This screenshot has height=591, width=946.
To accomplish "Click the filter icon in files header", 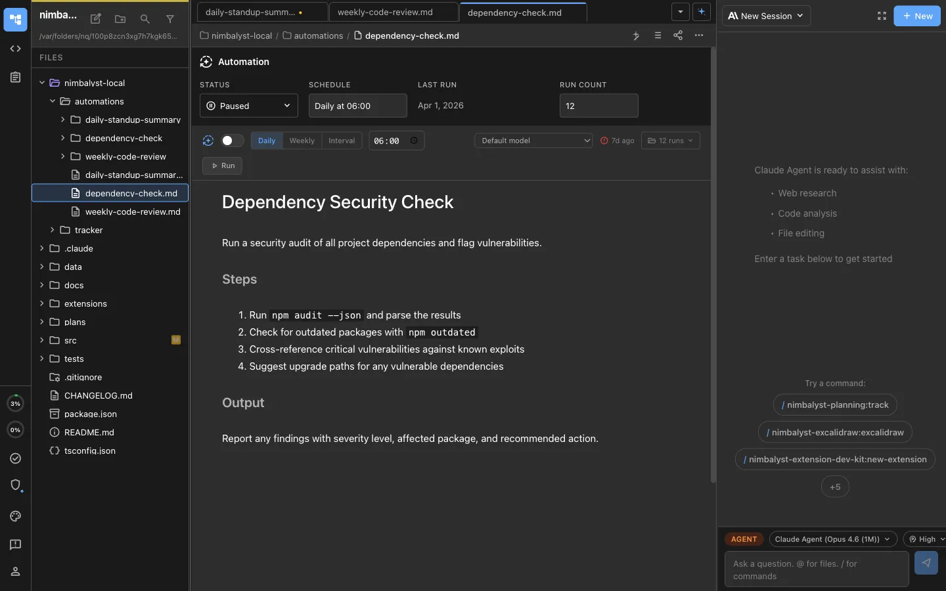I will coord(170,19).
